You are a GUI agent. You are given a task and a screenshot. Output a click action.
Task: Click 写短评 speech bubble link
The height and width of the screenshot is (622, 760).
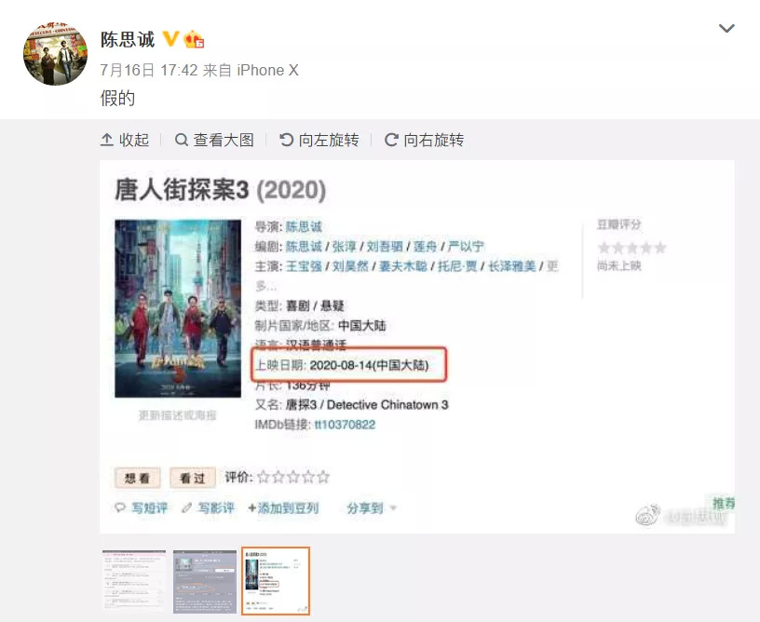click(141, 507)
